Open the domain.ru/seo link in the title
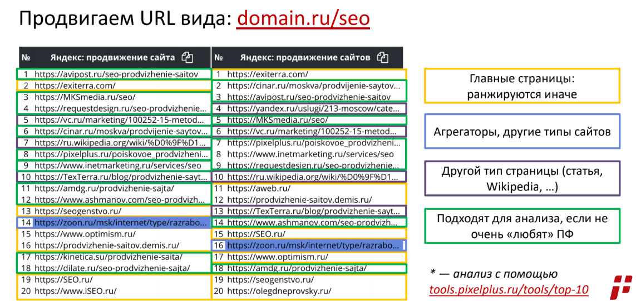The height and width of the screenshot is (301, 636). [303, 18]
